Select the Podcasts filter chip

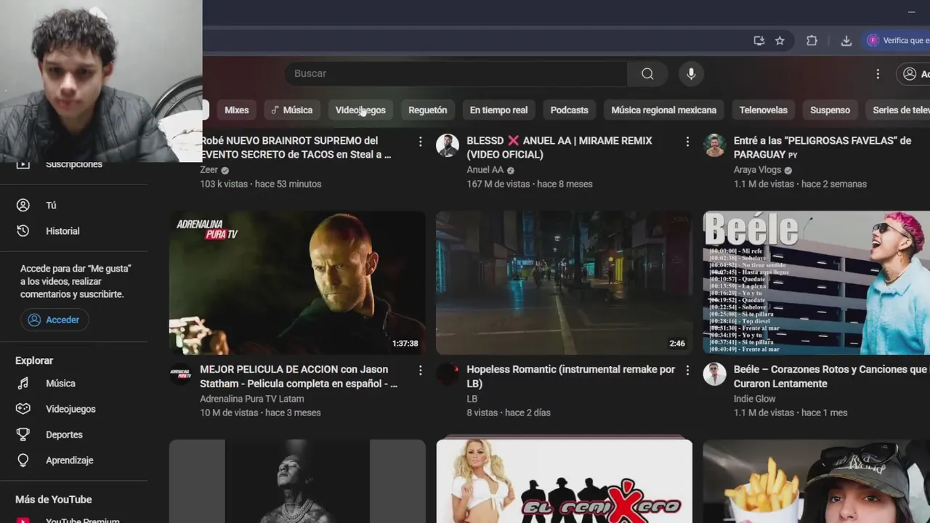[569, 110]
